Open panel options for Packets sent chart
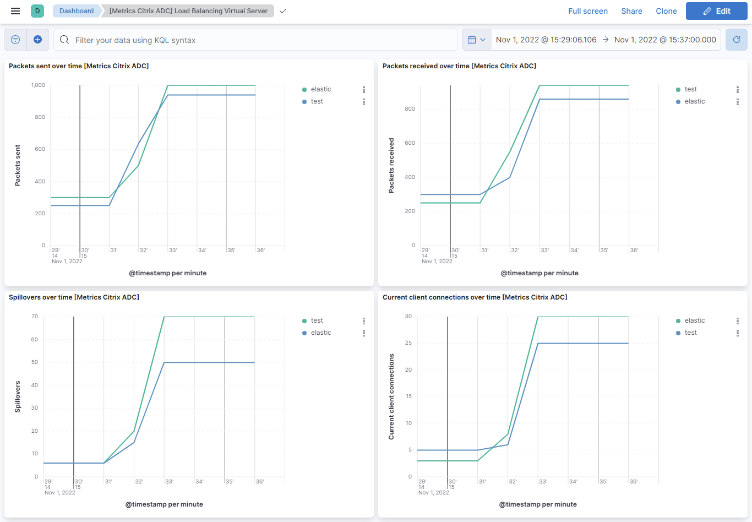Screen dimensions: 752x522 [364, 89]
